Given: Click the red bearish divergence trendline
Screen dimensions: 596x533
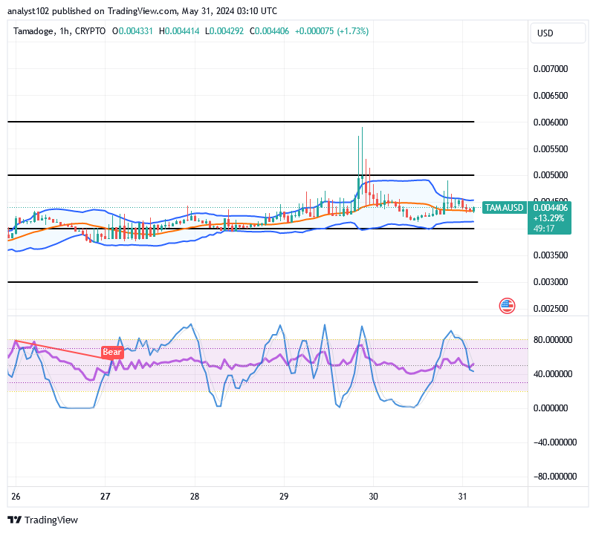Looking at the screenshot, I should point(65,349).
